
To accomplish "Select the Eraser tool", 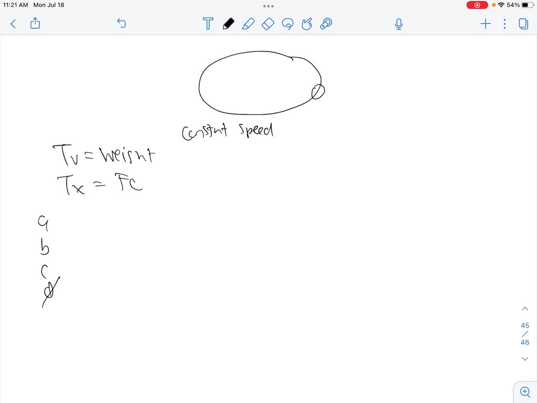I will (x=267, y=24).
